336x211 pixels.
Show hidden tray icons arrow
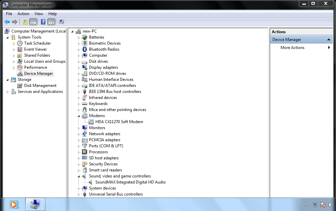(x=307, y=205)
